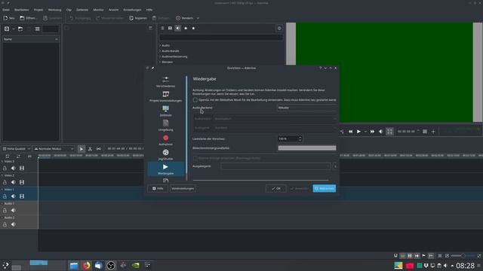This screenshot has width=483, height=271.
Task: Open the Bearbeiten menu
Action: tap(22, 10)
